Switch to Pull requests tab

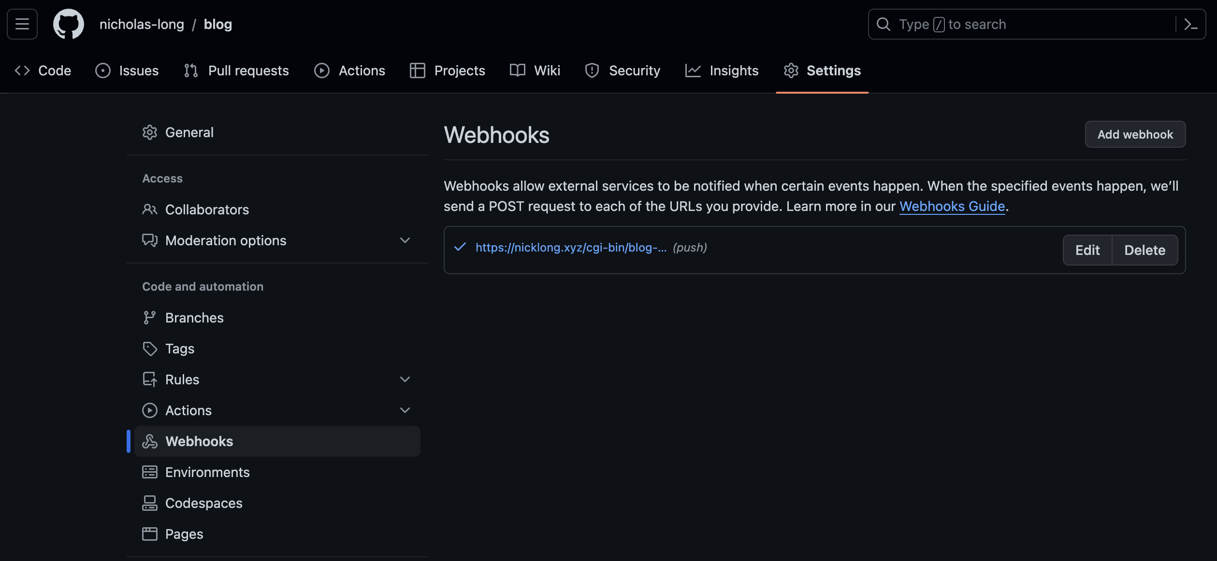(x=236, y=70)
